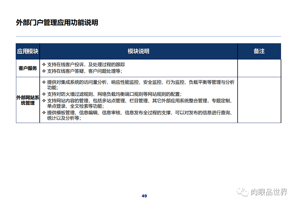Click the page number 49

144,195
